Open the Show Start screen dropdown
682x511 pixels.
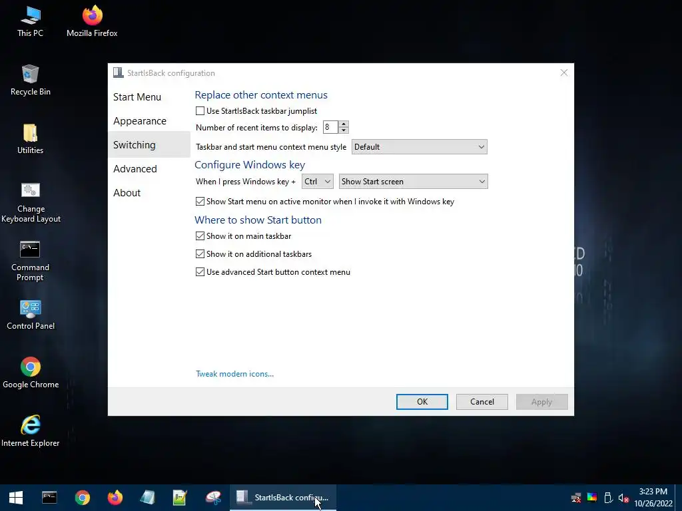413,182
